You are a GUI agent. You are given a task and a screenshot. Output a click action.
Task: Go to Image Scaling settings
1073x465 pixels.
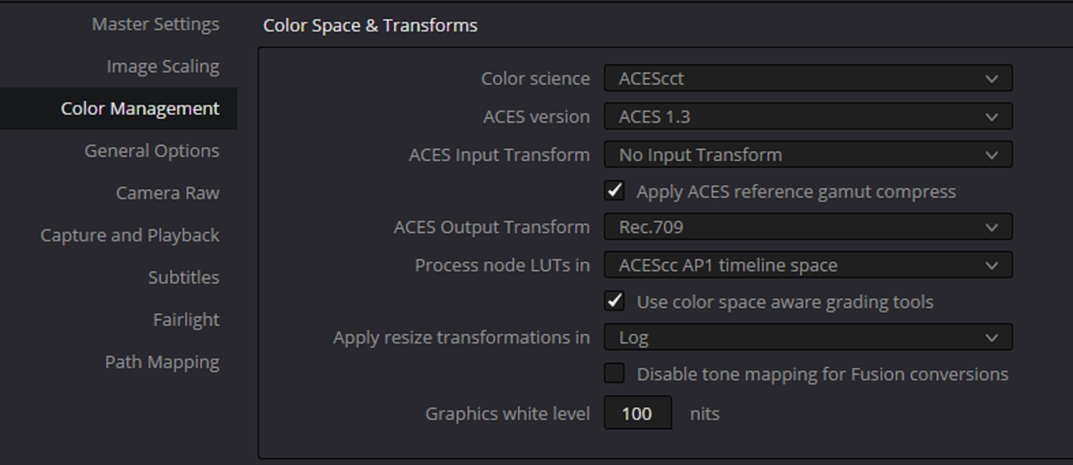[163, 66]
